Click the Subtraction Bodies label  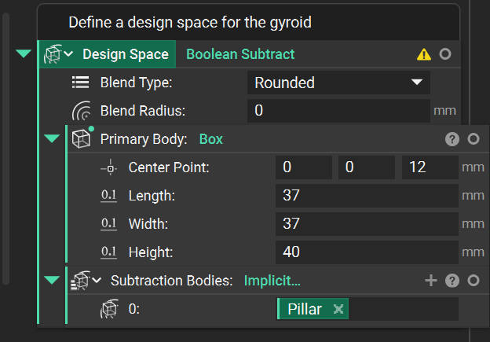(171, 281)
